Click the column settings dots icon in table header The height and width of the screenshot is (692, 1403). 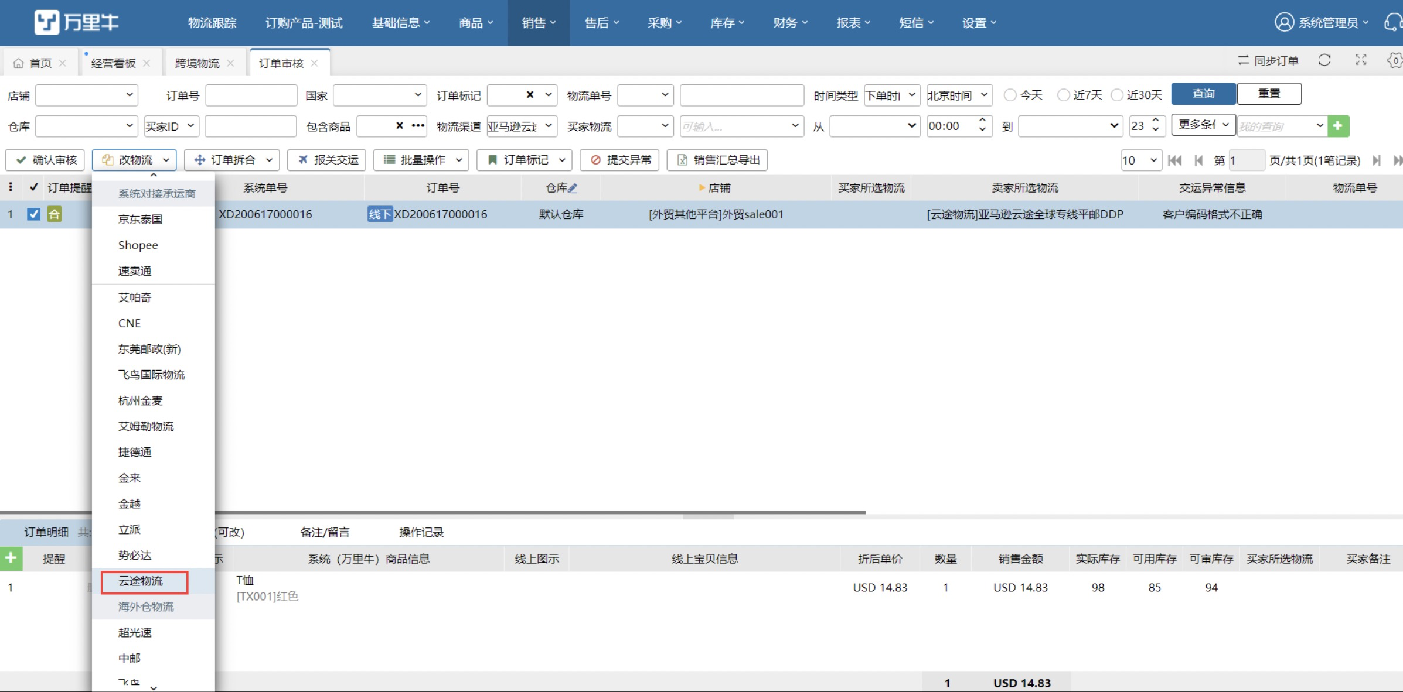pos(11,187)
